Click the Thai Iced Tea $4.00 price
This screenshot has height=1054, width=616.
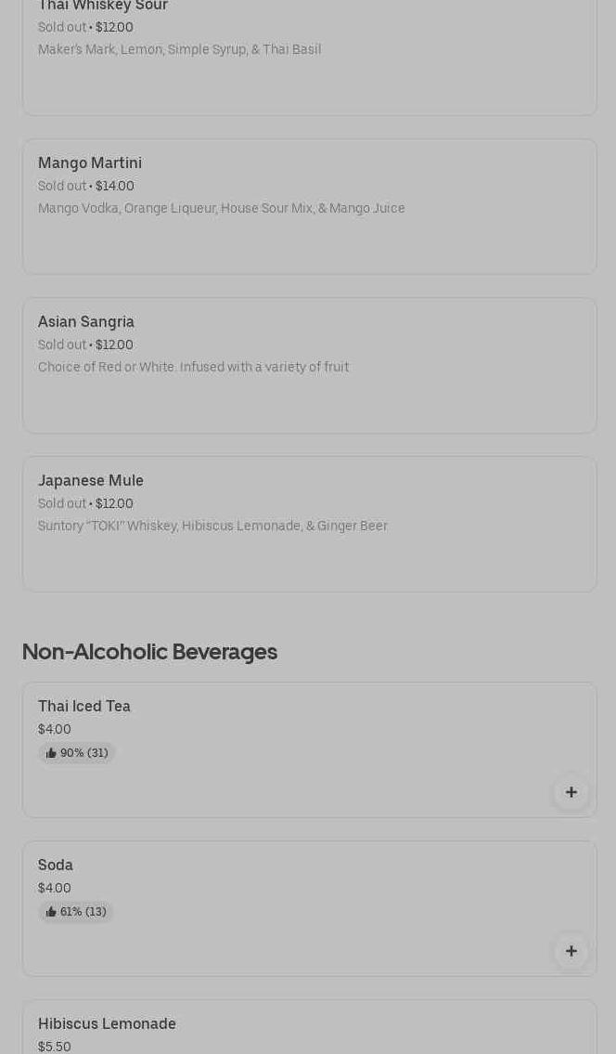pos(55,730)
